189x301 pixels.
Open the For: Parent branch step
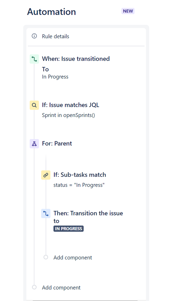pos(57,144)
